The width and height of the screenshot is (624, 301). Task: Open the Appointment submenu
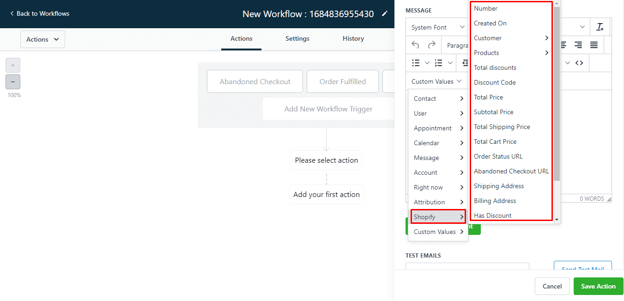438,128
